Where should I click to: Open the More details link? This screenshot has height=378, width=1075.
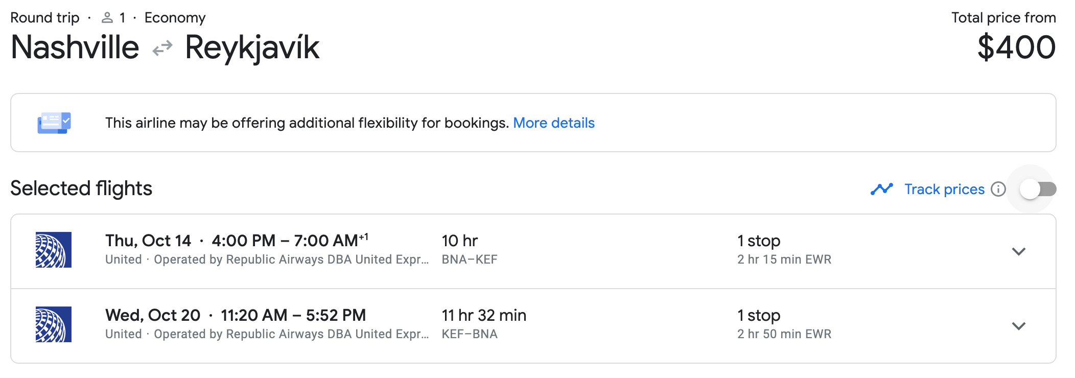(553, 123)
